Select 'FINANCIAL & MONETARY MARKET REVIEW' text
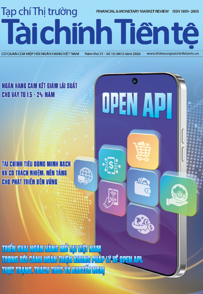Image resolution: width=203 pixels, height=294 pixels. click(132, 11)
